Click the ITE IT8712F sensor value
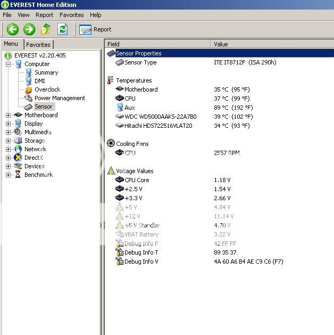334x335 pixels. click(x=245, y=62)
